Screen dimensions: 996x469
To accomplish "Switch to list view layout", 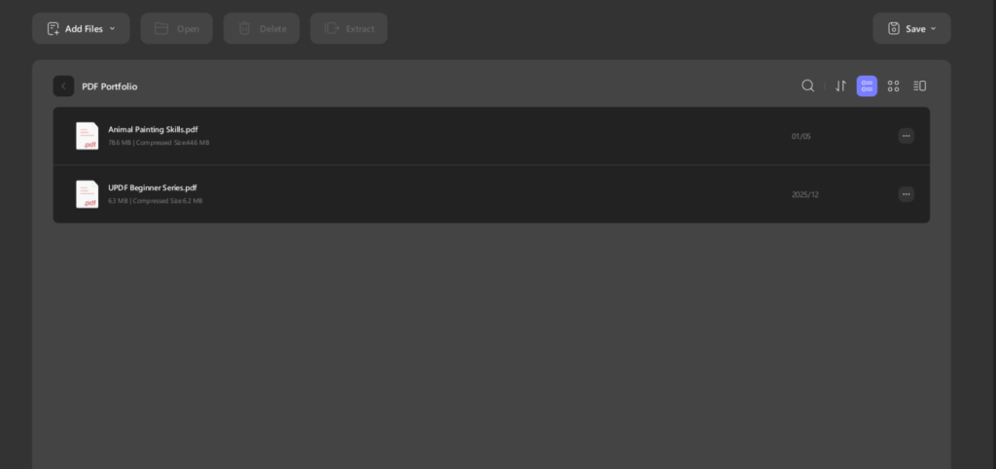I will click(867, 86).
